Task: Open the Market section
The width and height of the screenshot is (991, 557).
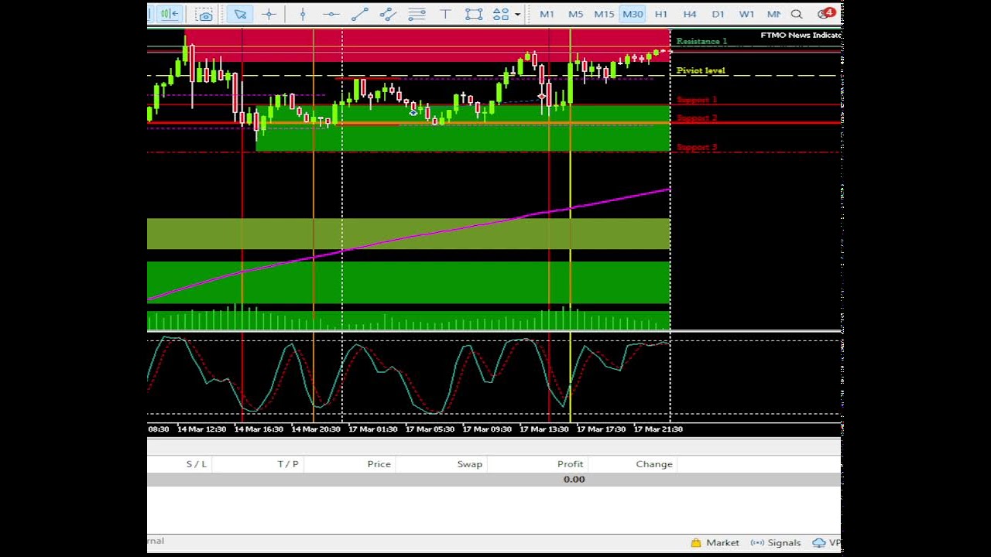Action: pos(715,543)
